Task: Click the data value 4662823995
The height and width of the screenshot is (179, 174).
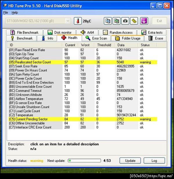Action: 125,66
